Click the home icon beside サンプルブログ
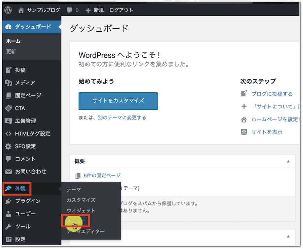Image resolution: width=303 pixels, height=249 pixels. pyautogui.click(x=21, y=10)
